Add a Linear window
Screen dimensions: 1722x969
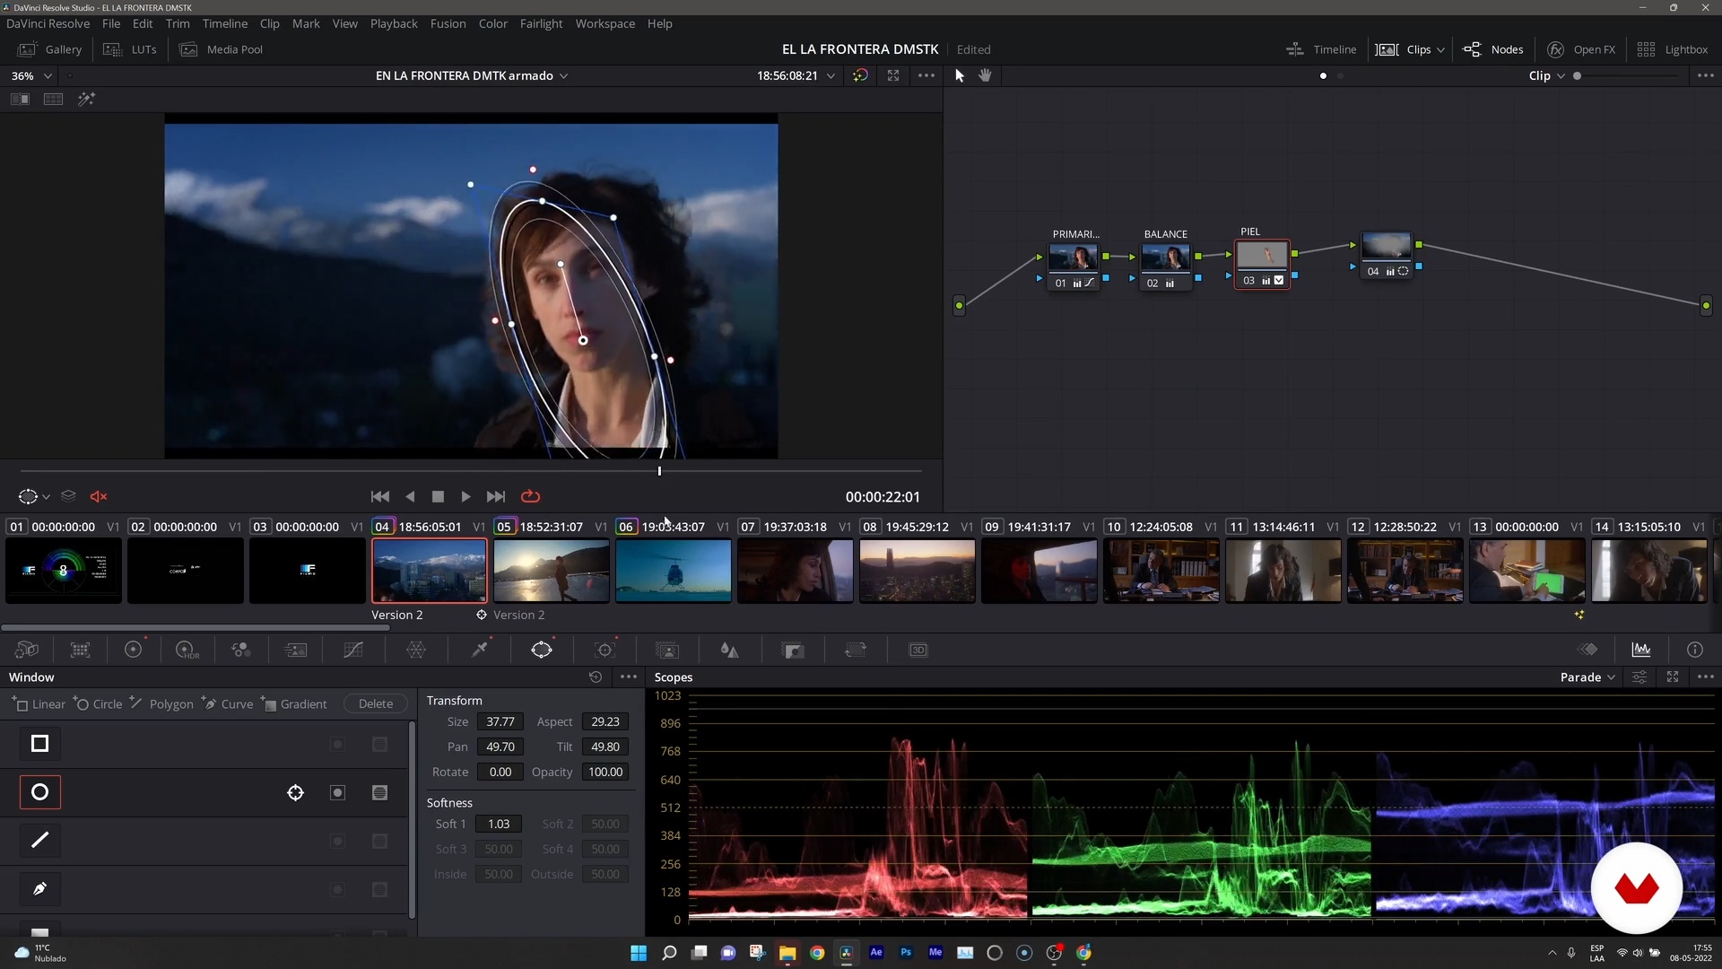point(39,703)
